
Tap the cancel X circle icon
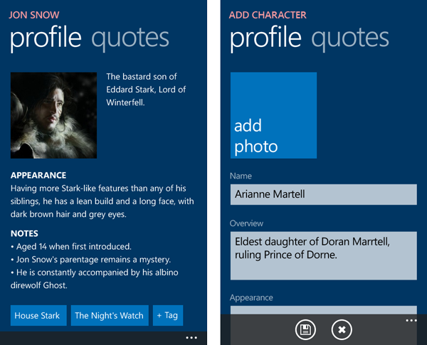point(342,329)
